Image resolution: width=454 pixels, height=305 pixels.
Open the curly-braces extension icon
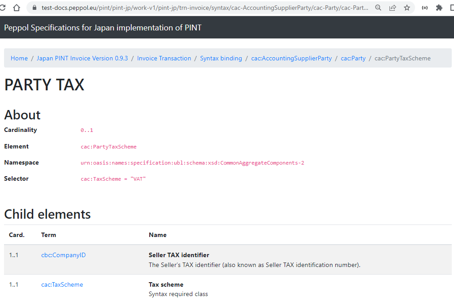point(425,8)
